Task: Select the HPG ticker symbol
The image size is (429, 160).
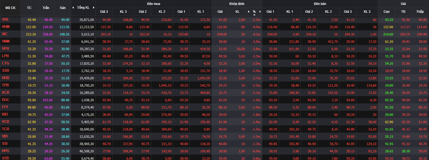Action: coord(6,151)
